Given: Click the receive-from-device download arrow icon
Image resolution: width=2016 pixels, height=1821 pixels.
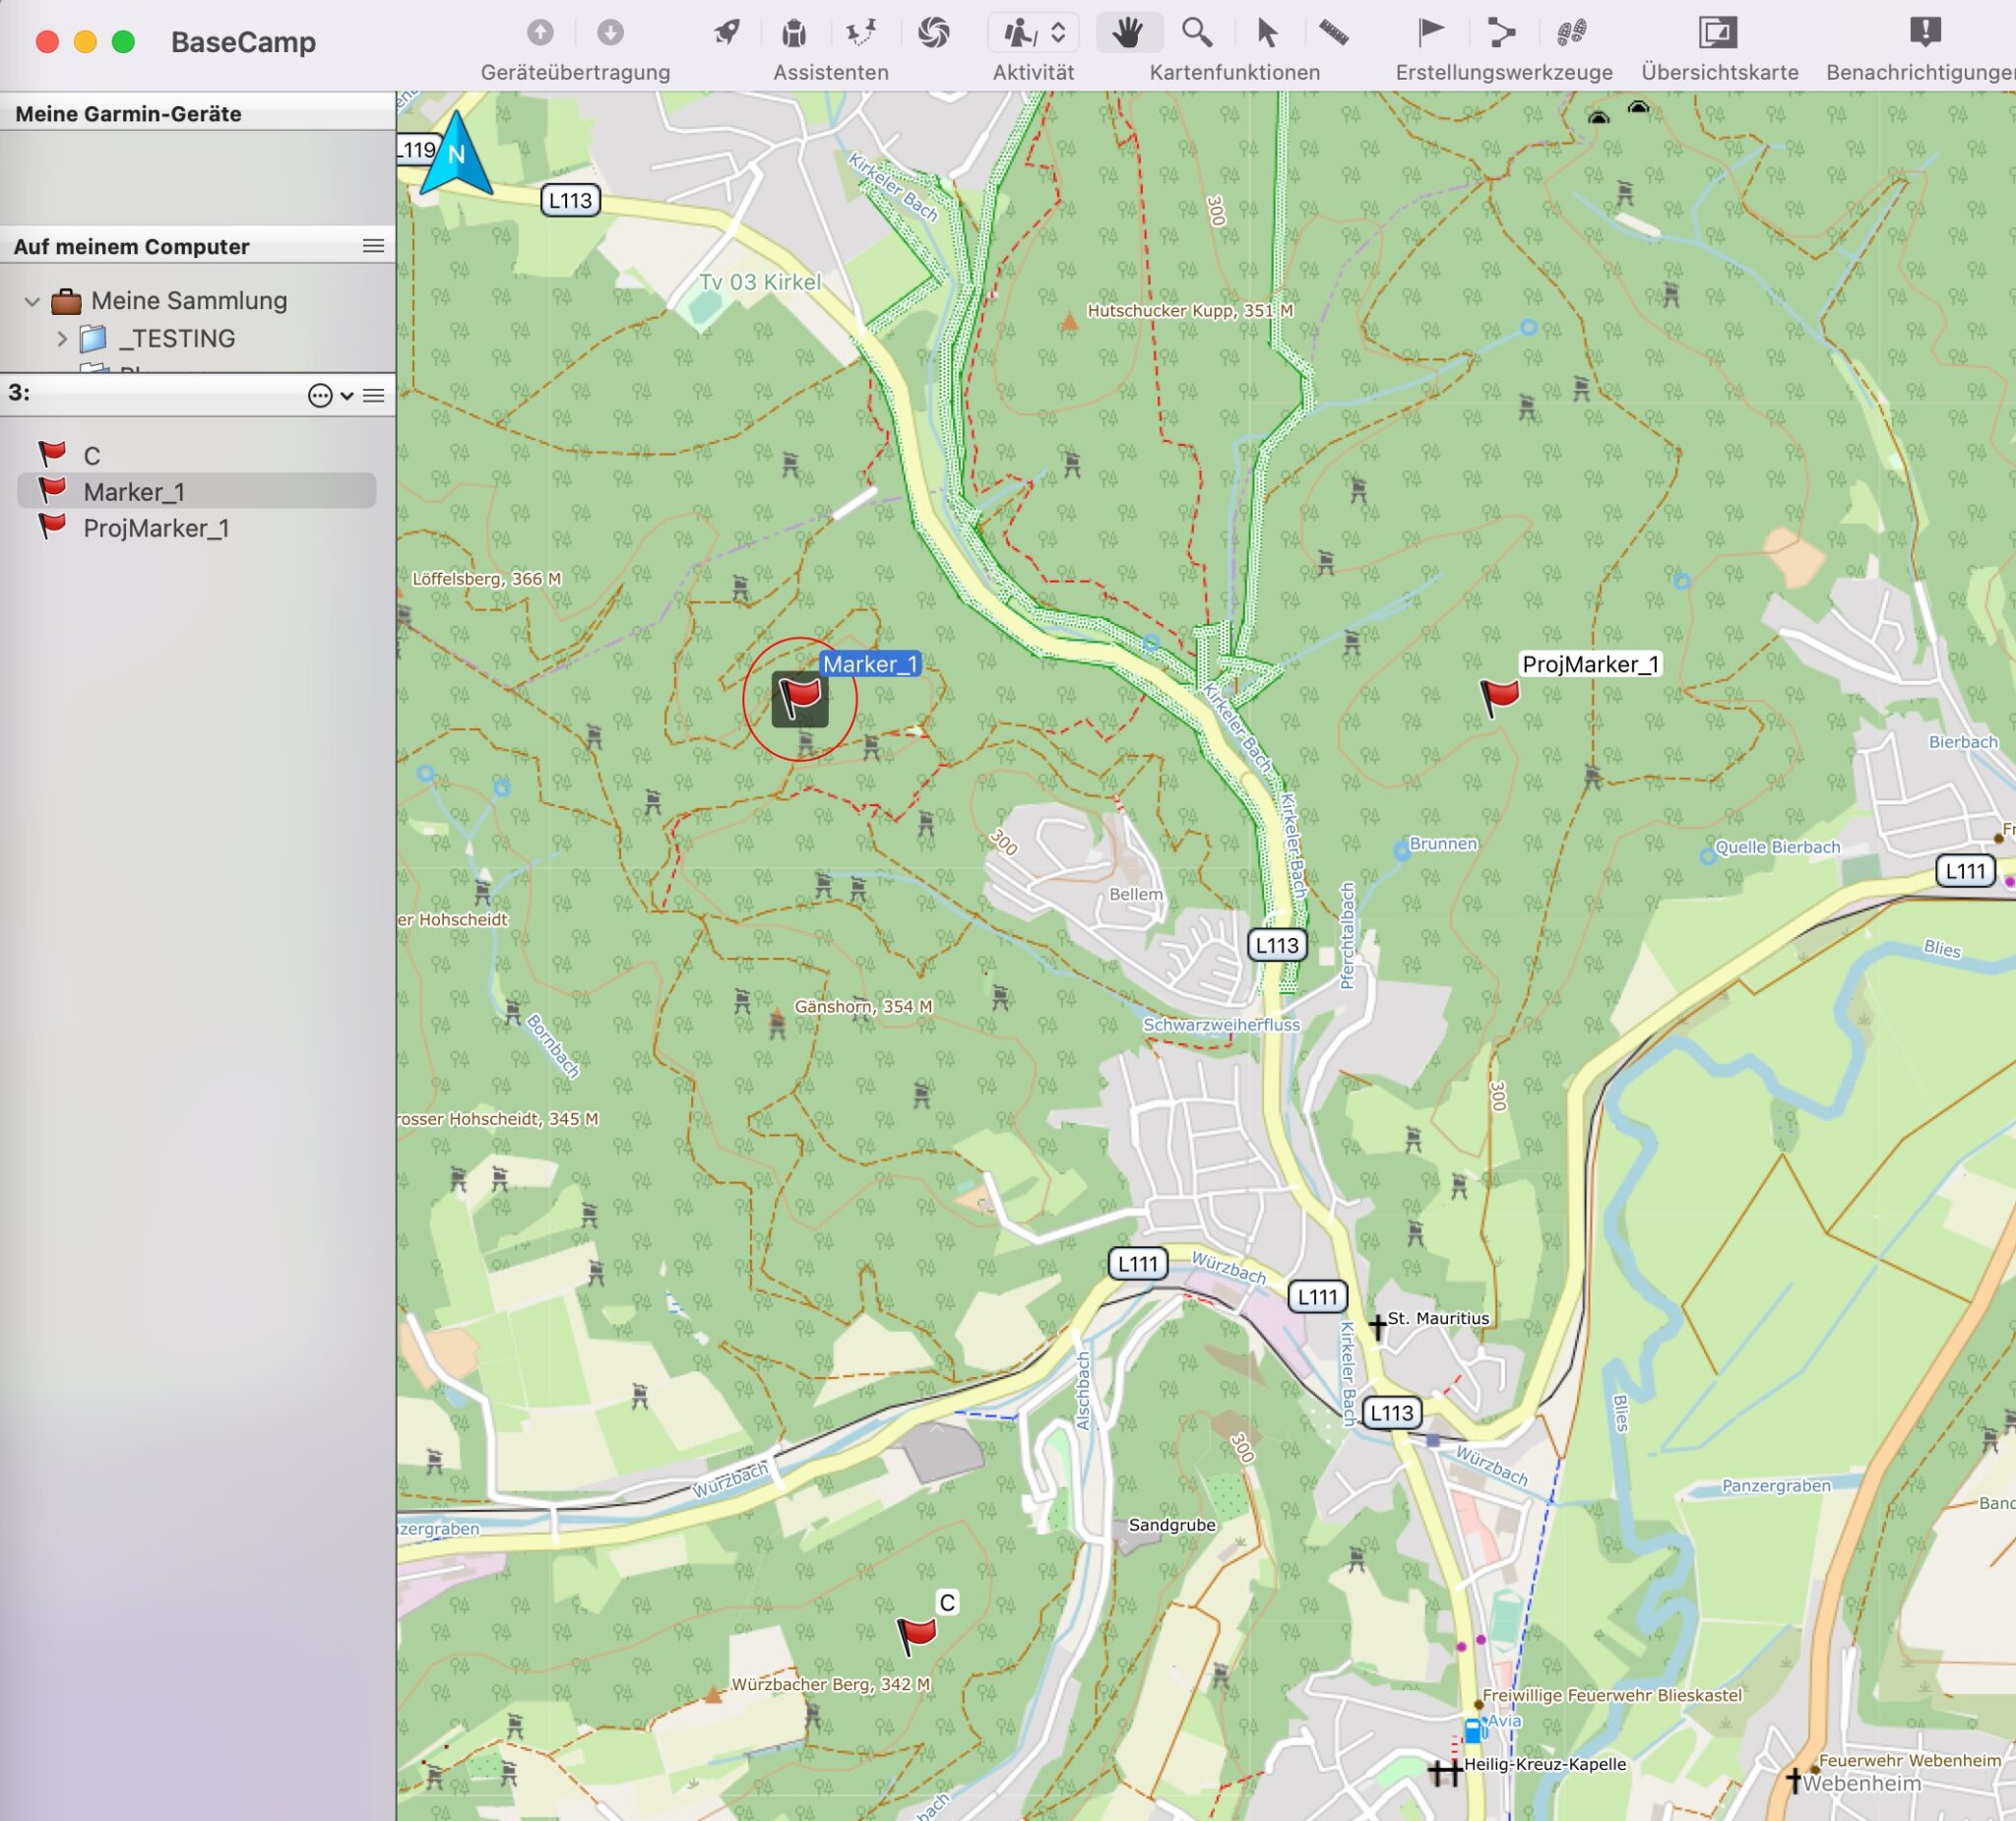Looking at the screenshot, I should 610,33.
